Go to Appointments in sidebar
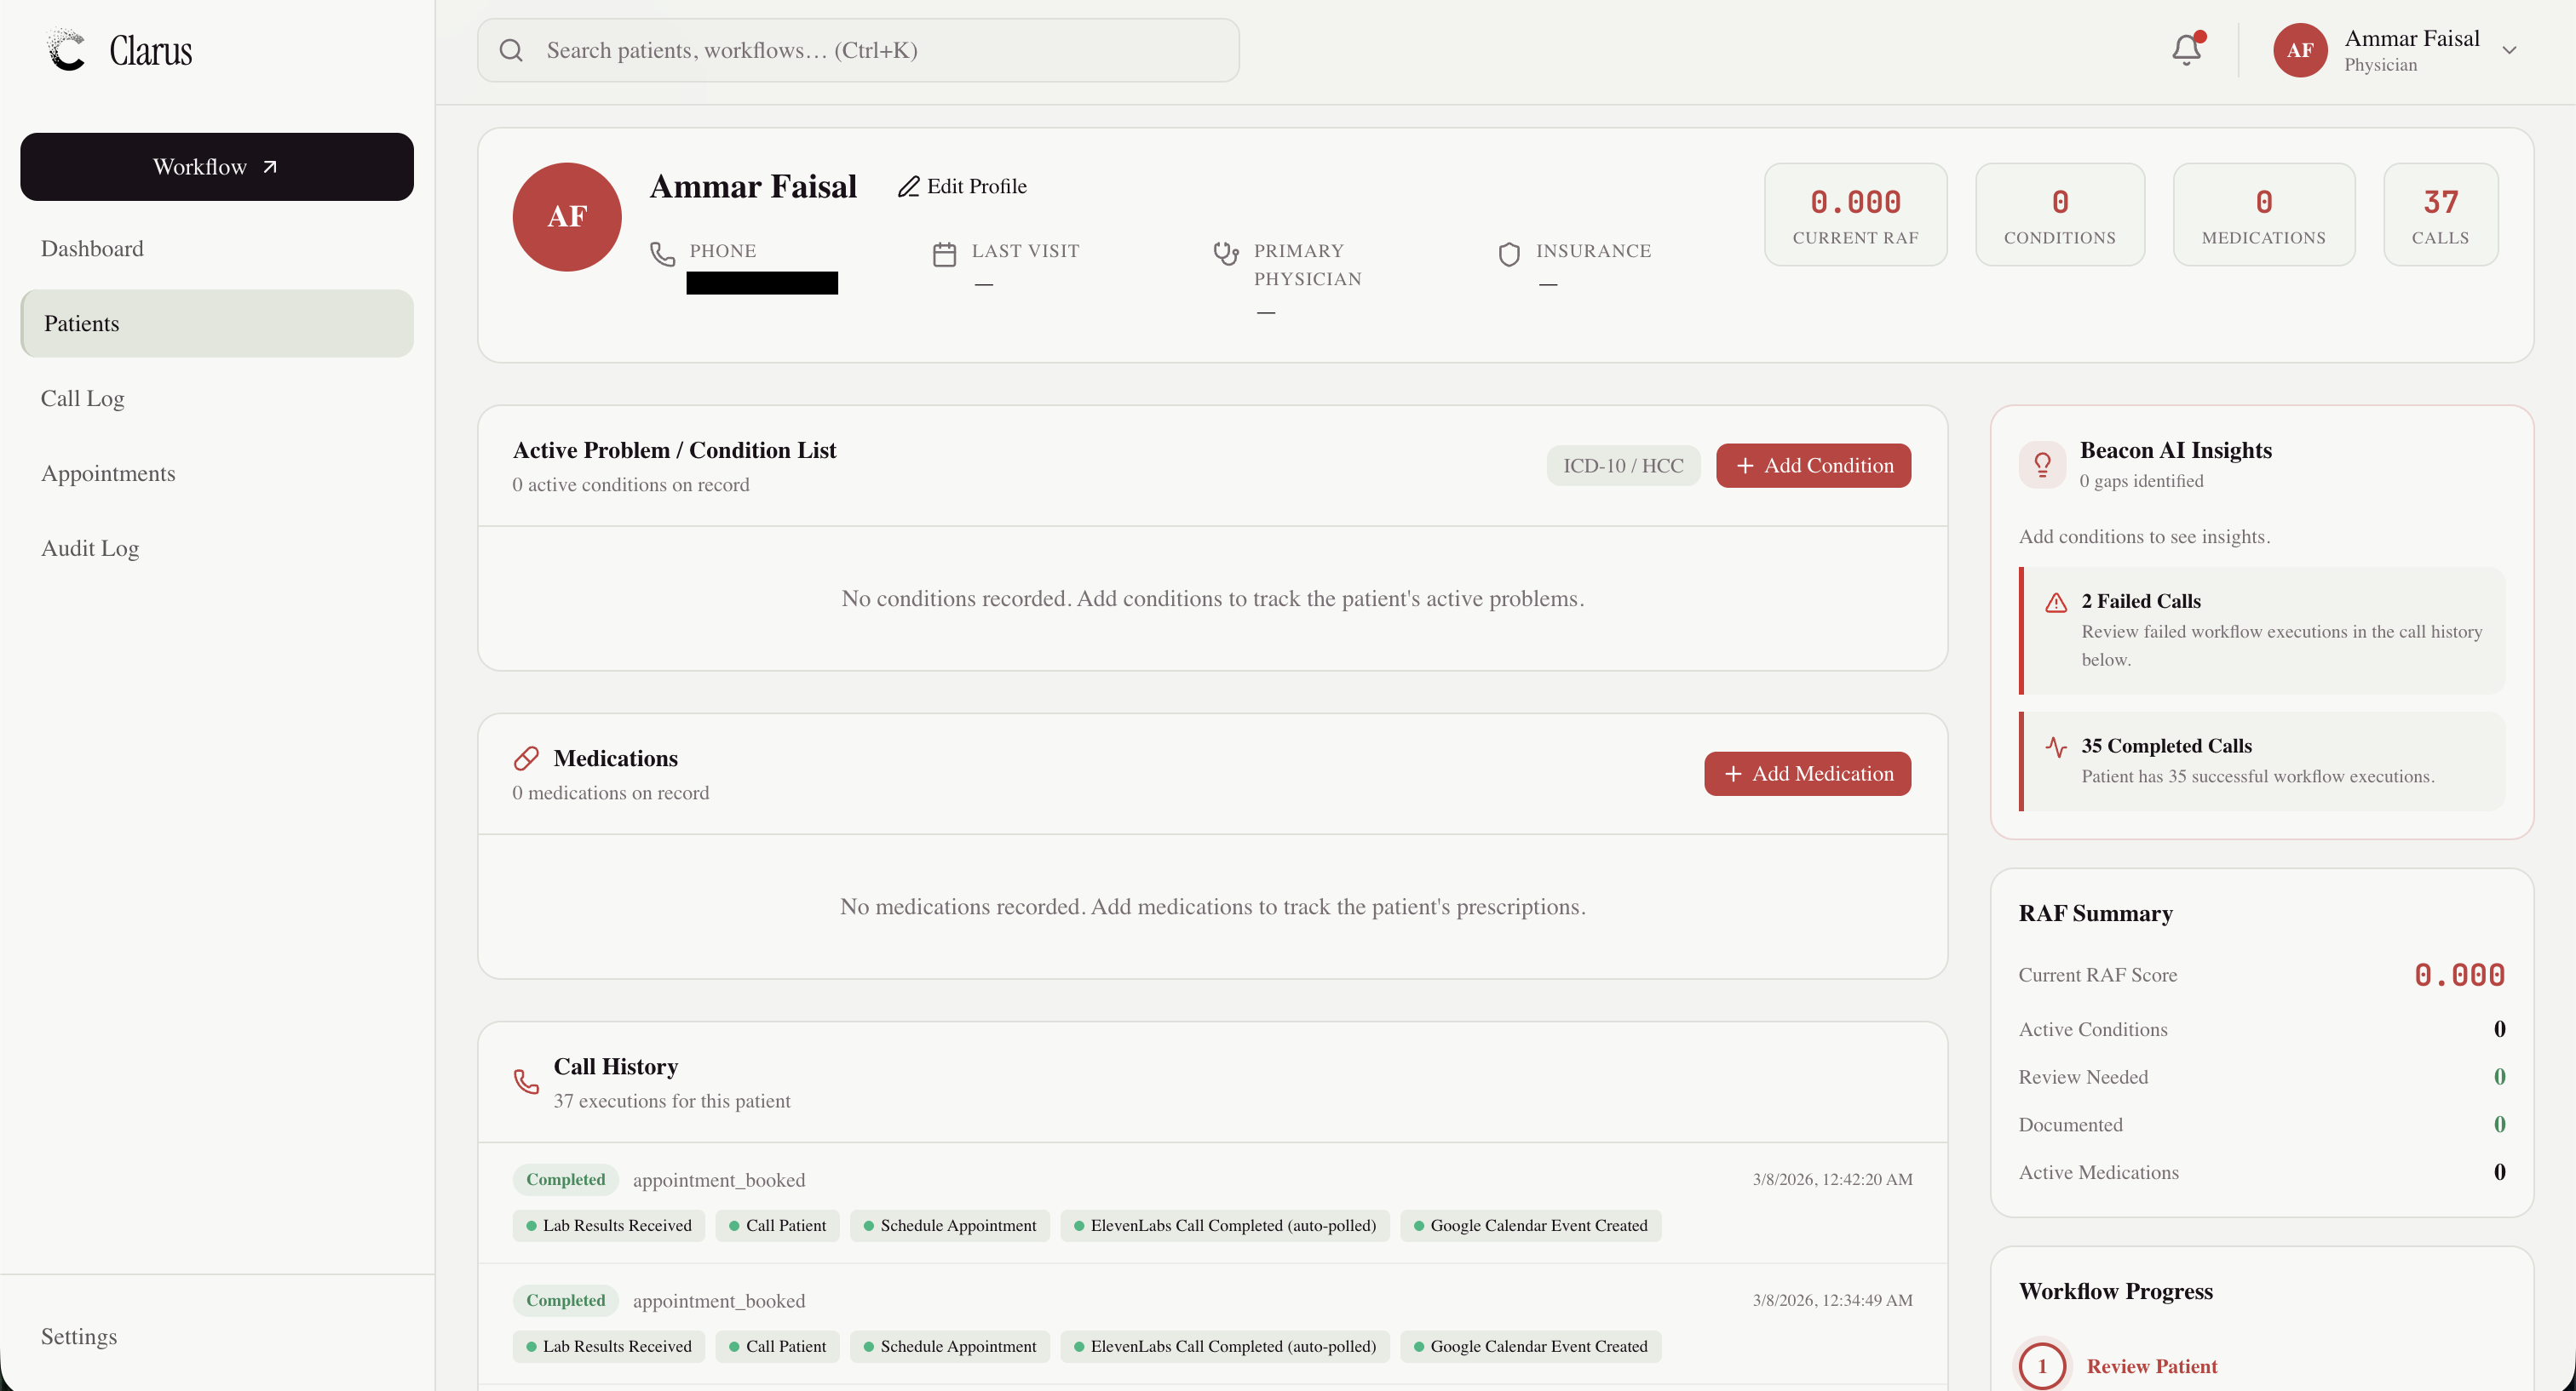2576x1391 pixels. coord(108,473)
